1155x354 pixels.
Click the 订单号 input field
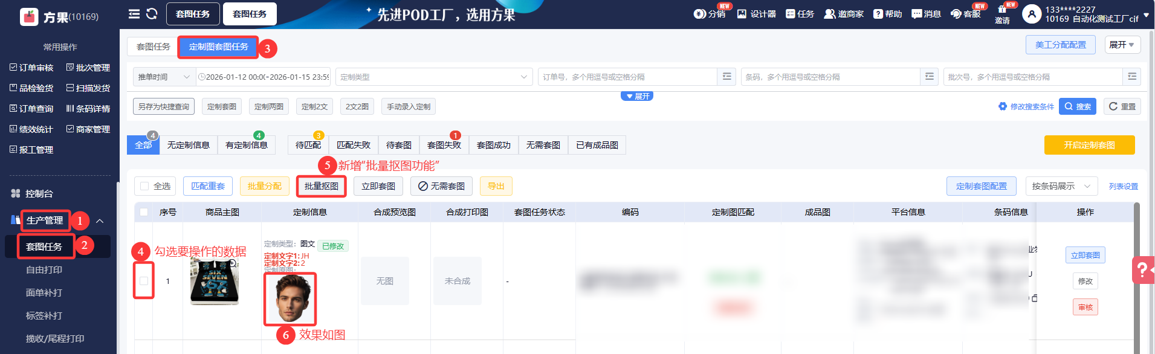tap(627, 77)
